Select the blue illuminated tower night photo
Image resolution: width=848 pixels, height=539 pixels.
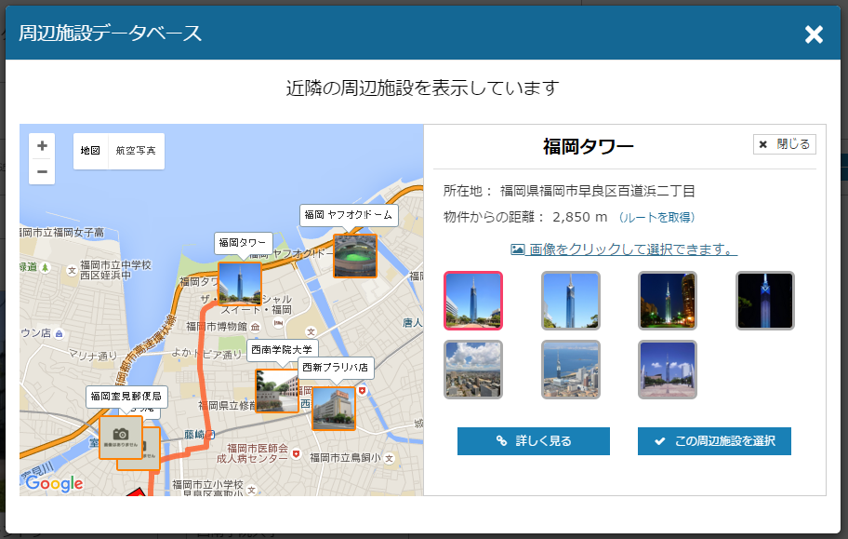click(x=764, y=301)
